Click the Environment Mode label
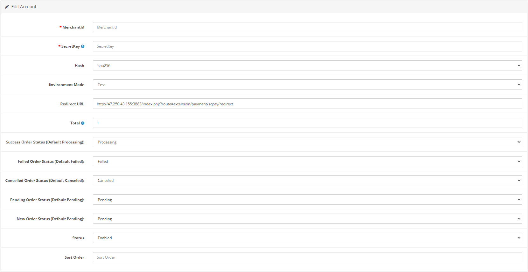 pos(66,85)
